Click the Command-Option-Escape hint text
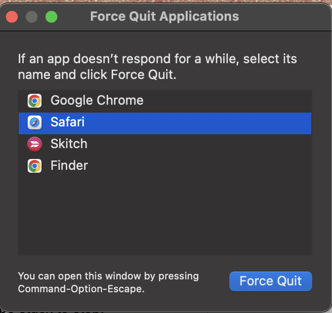Viewport: 332px width, 313px height. [108, 282]
